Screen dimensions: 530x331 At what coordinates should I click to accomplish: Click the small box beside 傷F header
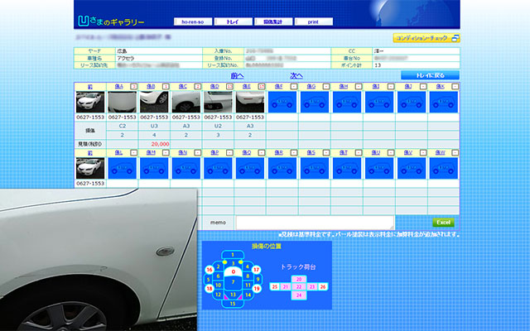(x=294, y=87)
